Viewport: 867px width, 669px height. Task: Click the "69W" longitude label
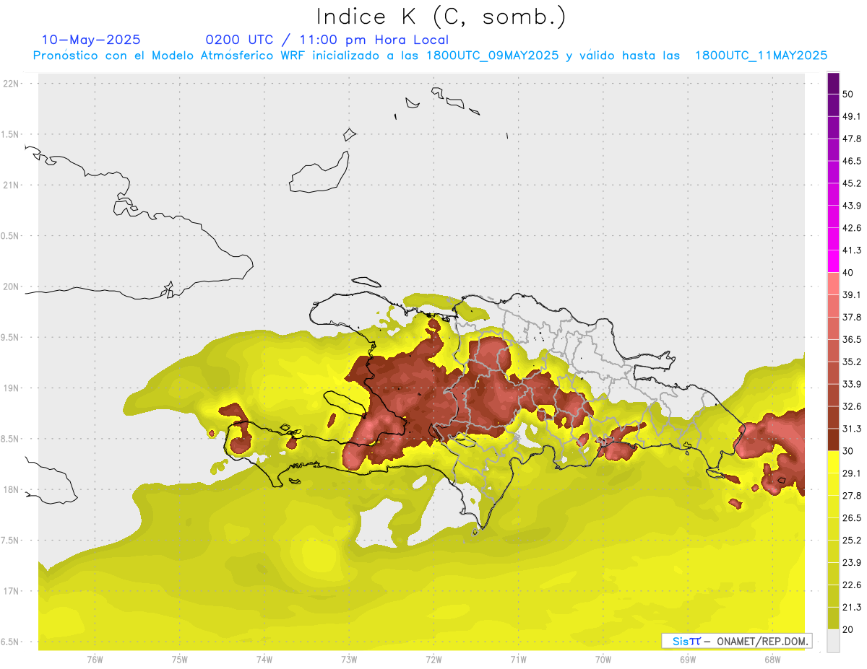688,659
